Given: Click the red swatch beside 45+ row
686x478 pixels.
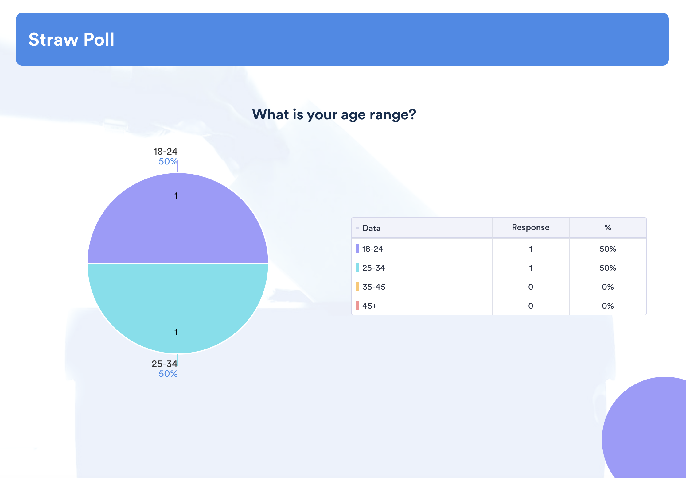Looking at the screenshot, I should point(357,306).
